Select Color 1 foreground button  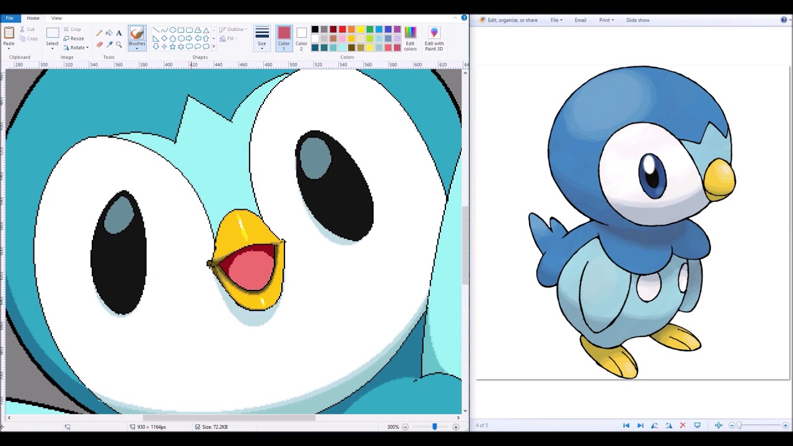click(x=284, y=38)
